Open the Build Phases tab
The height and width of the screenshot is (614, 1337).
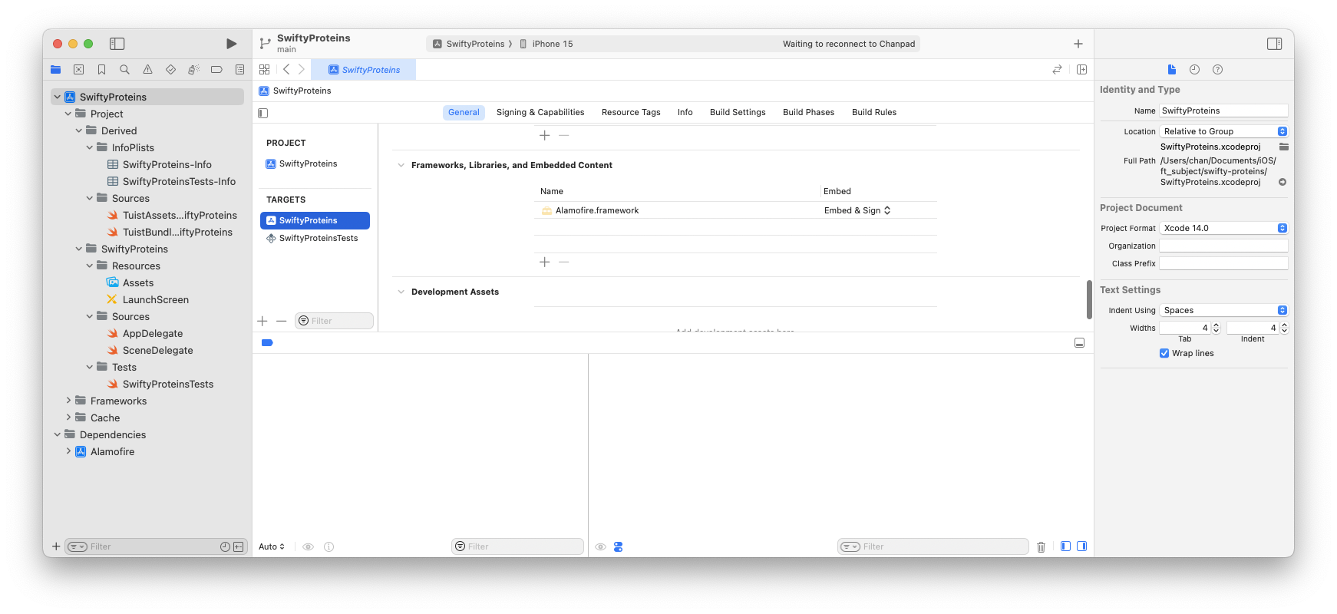tap(808, 112)
